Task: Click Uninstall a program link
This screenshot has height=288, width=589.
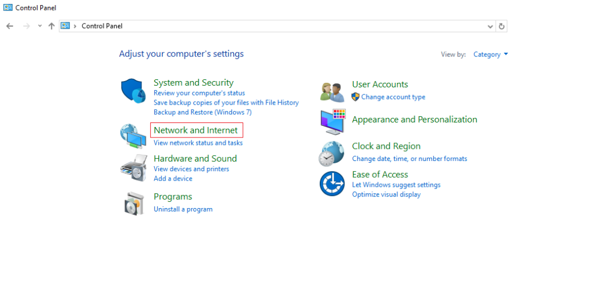Action: 183,209
